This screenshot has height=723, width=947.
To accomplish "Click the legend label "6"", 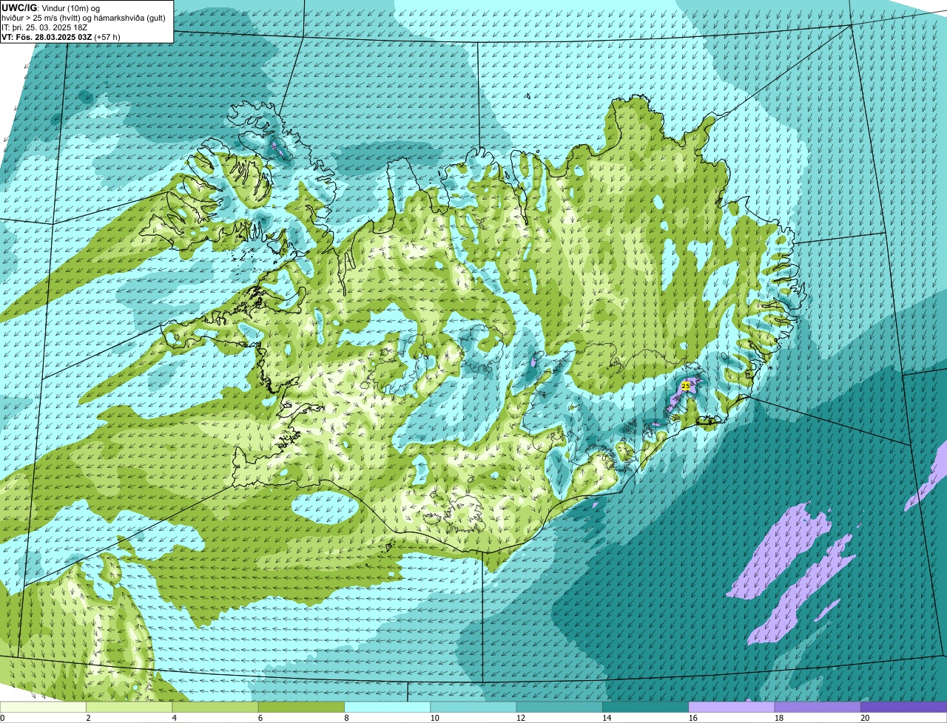I will coord(260,718).
